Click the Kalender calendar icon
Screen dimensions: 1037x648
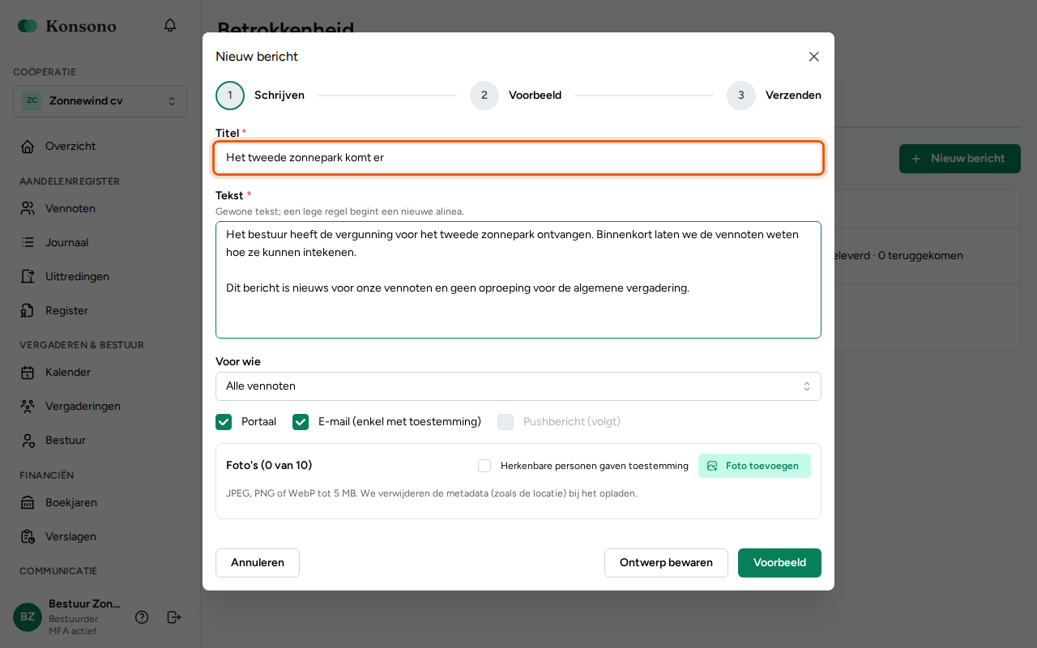pyautogui.click(x=28, y=373)
